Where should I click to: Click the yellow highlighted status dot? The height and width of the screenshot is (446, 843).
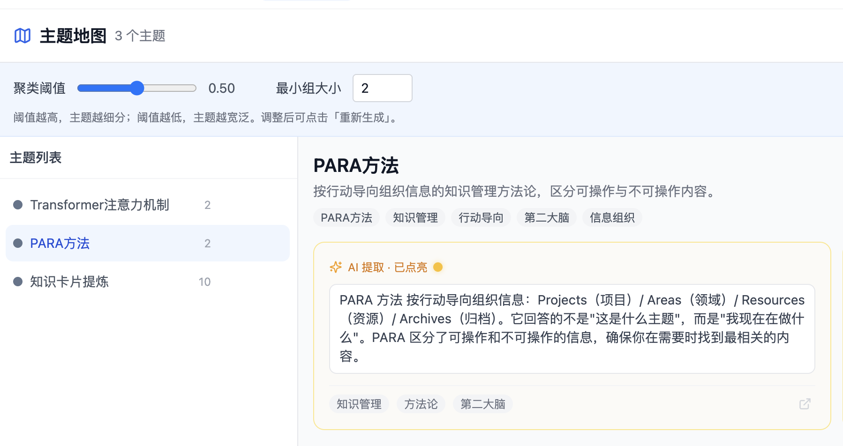pos(438,267)
